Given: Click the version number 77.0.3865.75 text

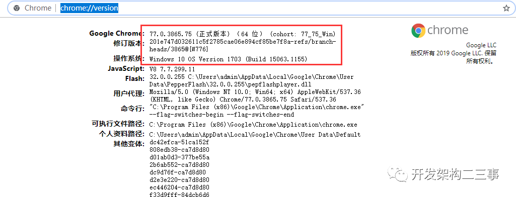Looking at the screenshot, I should point(171,34).
